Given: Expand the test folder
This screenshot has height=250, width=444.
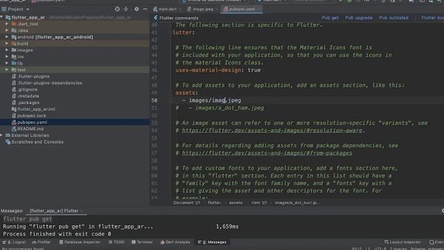Looking at the screenshot, I should pos(7,69).
